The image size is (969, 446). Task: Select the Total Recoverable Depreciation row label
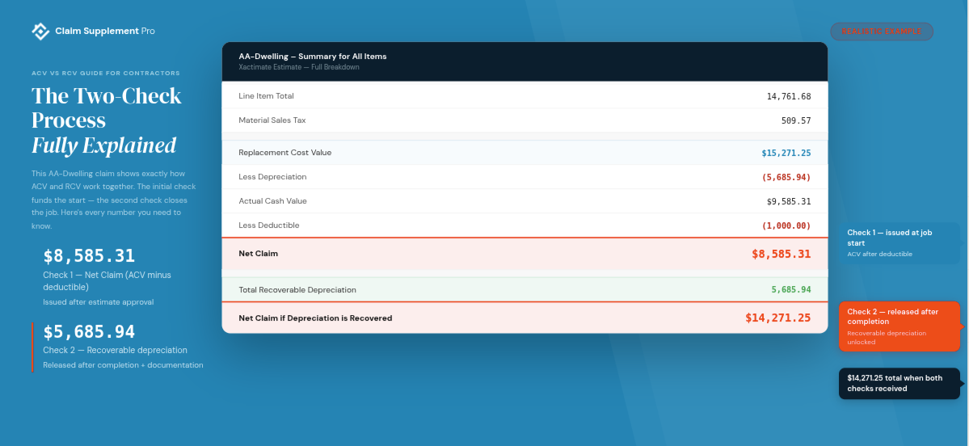pos(297,290)
